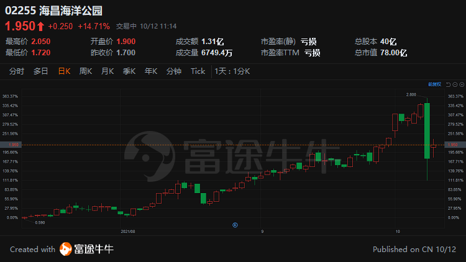Select the 周K chart tab
Viewport: 466px width, 262px height.
click(x=86, y=71)
